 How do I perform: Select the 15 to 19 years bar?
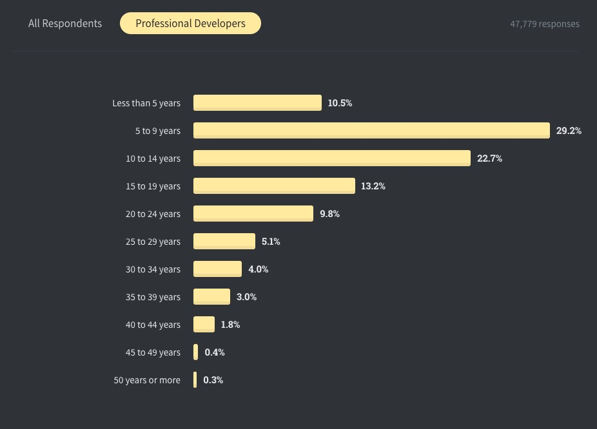(x=274, y=186)
